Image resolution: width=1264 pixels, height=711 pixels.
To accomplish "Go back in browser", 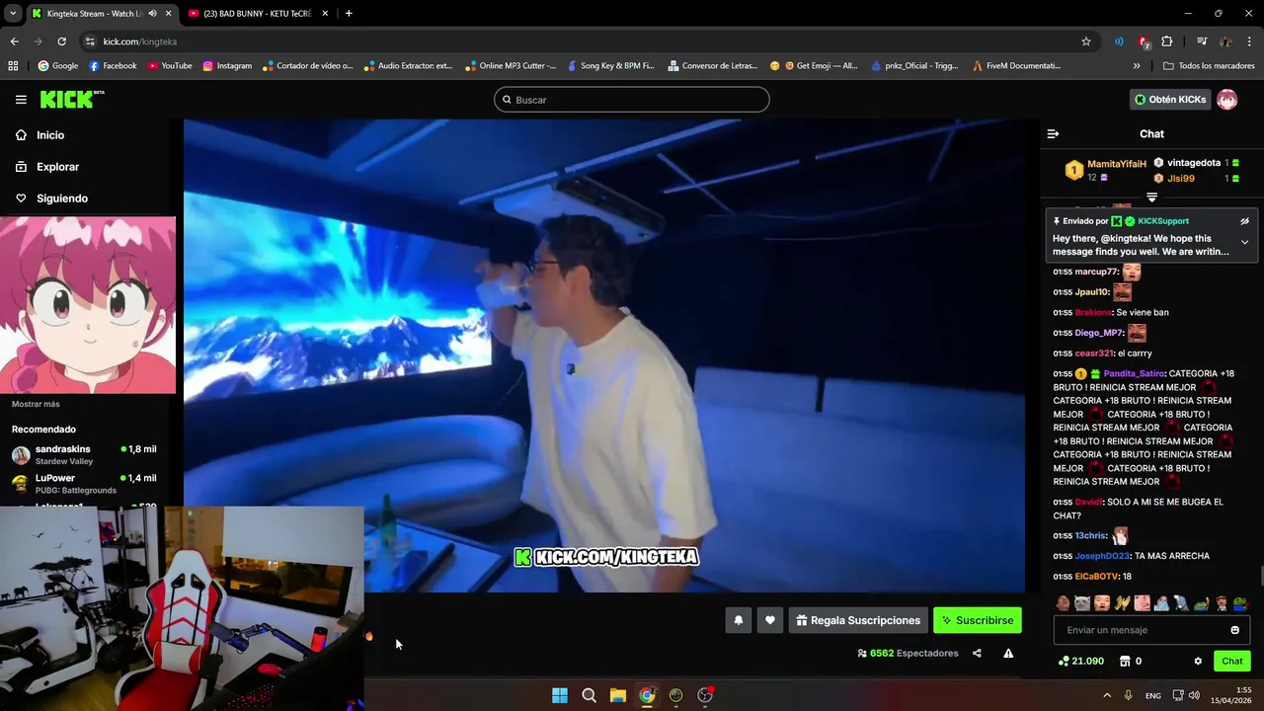I will [x=14, y=41].
